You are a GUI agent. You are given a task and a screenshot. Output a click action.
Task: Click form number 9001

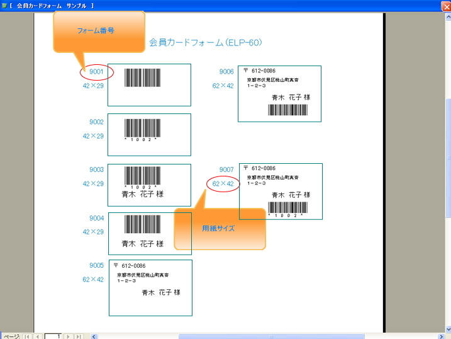tap(96, 71)
